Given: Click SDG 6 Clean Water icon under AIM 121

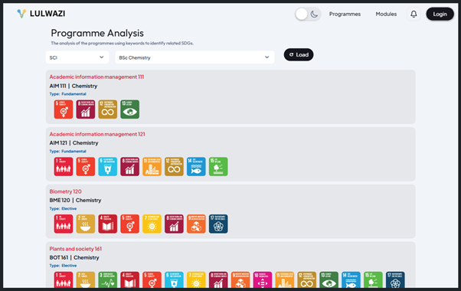Looking at the screenshot, I should pyautogui.click(x=108, y=167).
